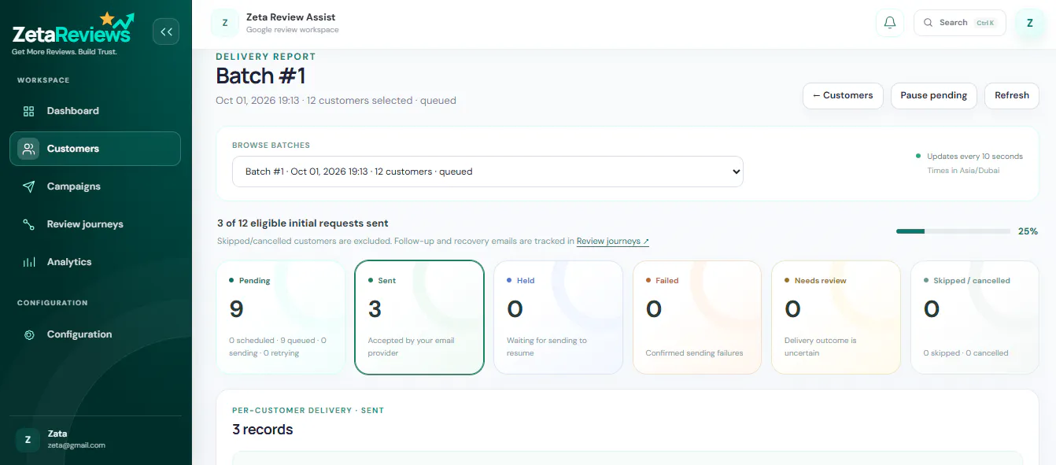The height and width of the screenshot is (465, 1056).
Task: Collapse the sidebar with the chevron button
Action: click(x=166, y=31)
